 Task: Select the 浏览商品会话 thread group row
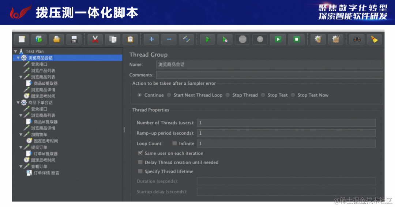click(x=68, y=58)
